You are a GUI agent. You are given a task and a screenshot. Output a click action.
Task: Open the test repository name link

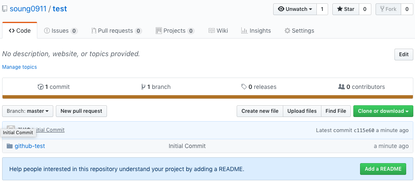(x=60, y=9)
